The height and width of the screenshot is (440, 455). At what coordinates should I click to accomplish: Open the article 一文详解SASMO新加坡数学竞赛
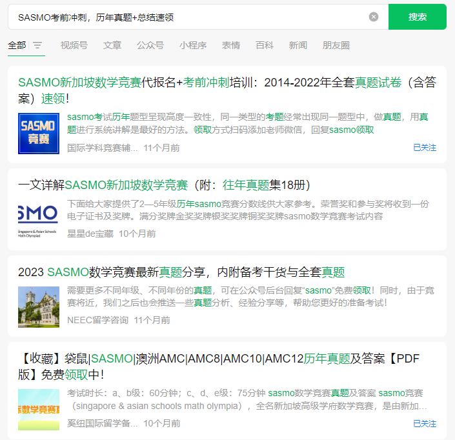point(164,185)
